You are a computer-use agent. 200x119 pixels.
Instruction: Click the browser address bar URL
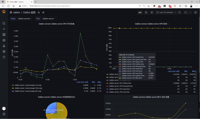tap(50, 6)
